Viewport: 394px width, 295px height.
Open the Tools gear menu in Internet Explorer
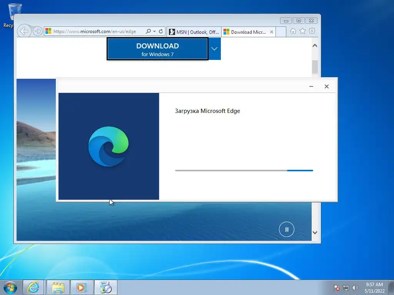(x=312, y=31)
